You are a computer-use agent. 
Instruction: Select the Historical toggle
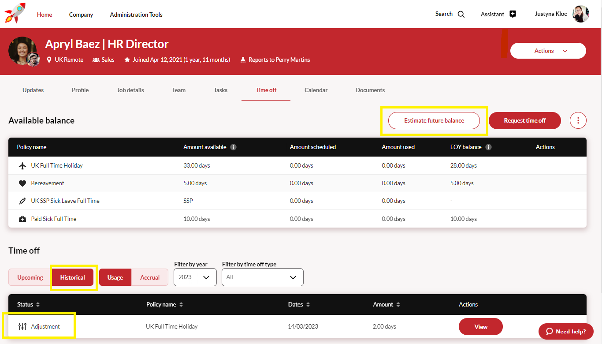(73, 277)
